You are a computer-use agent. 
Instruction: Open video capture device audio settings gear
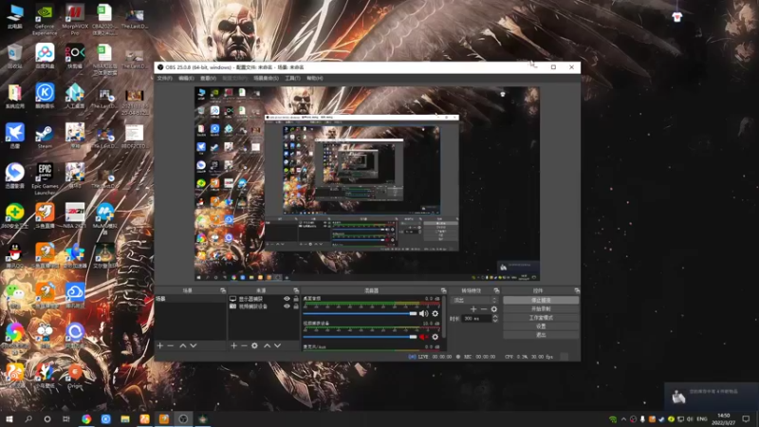tap(435, 337)
